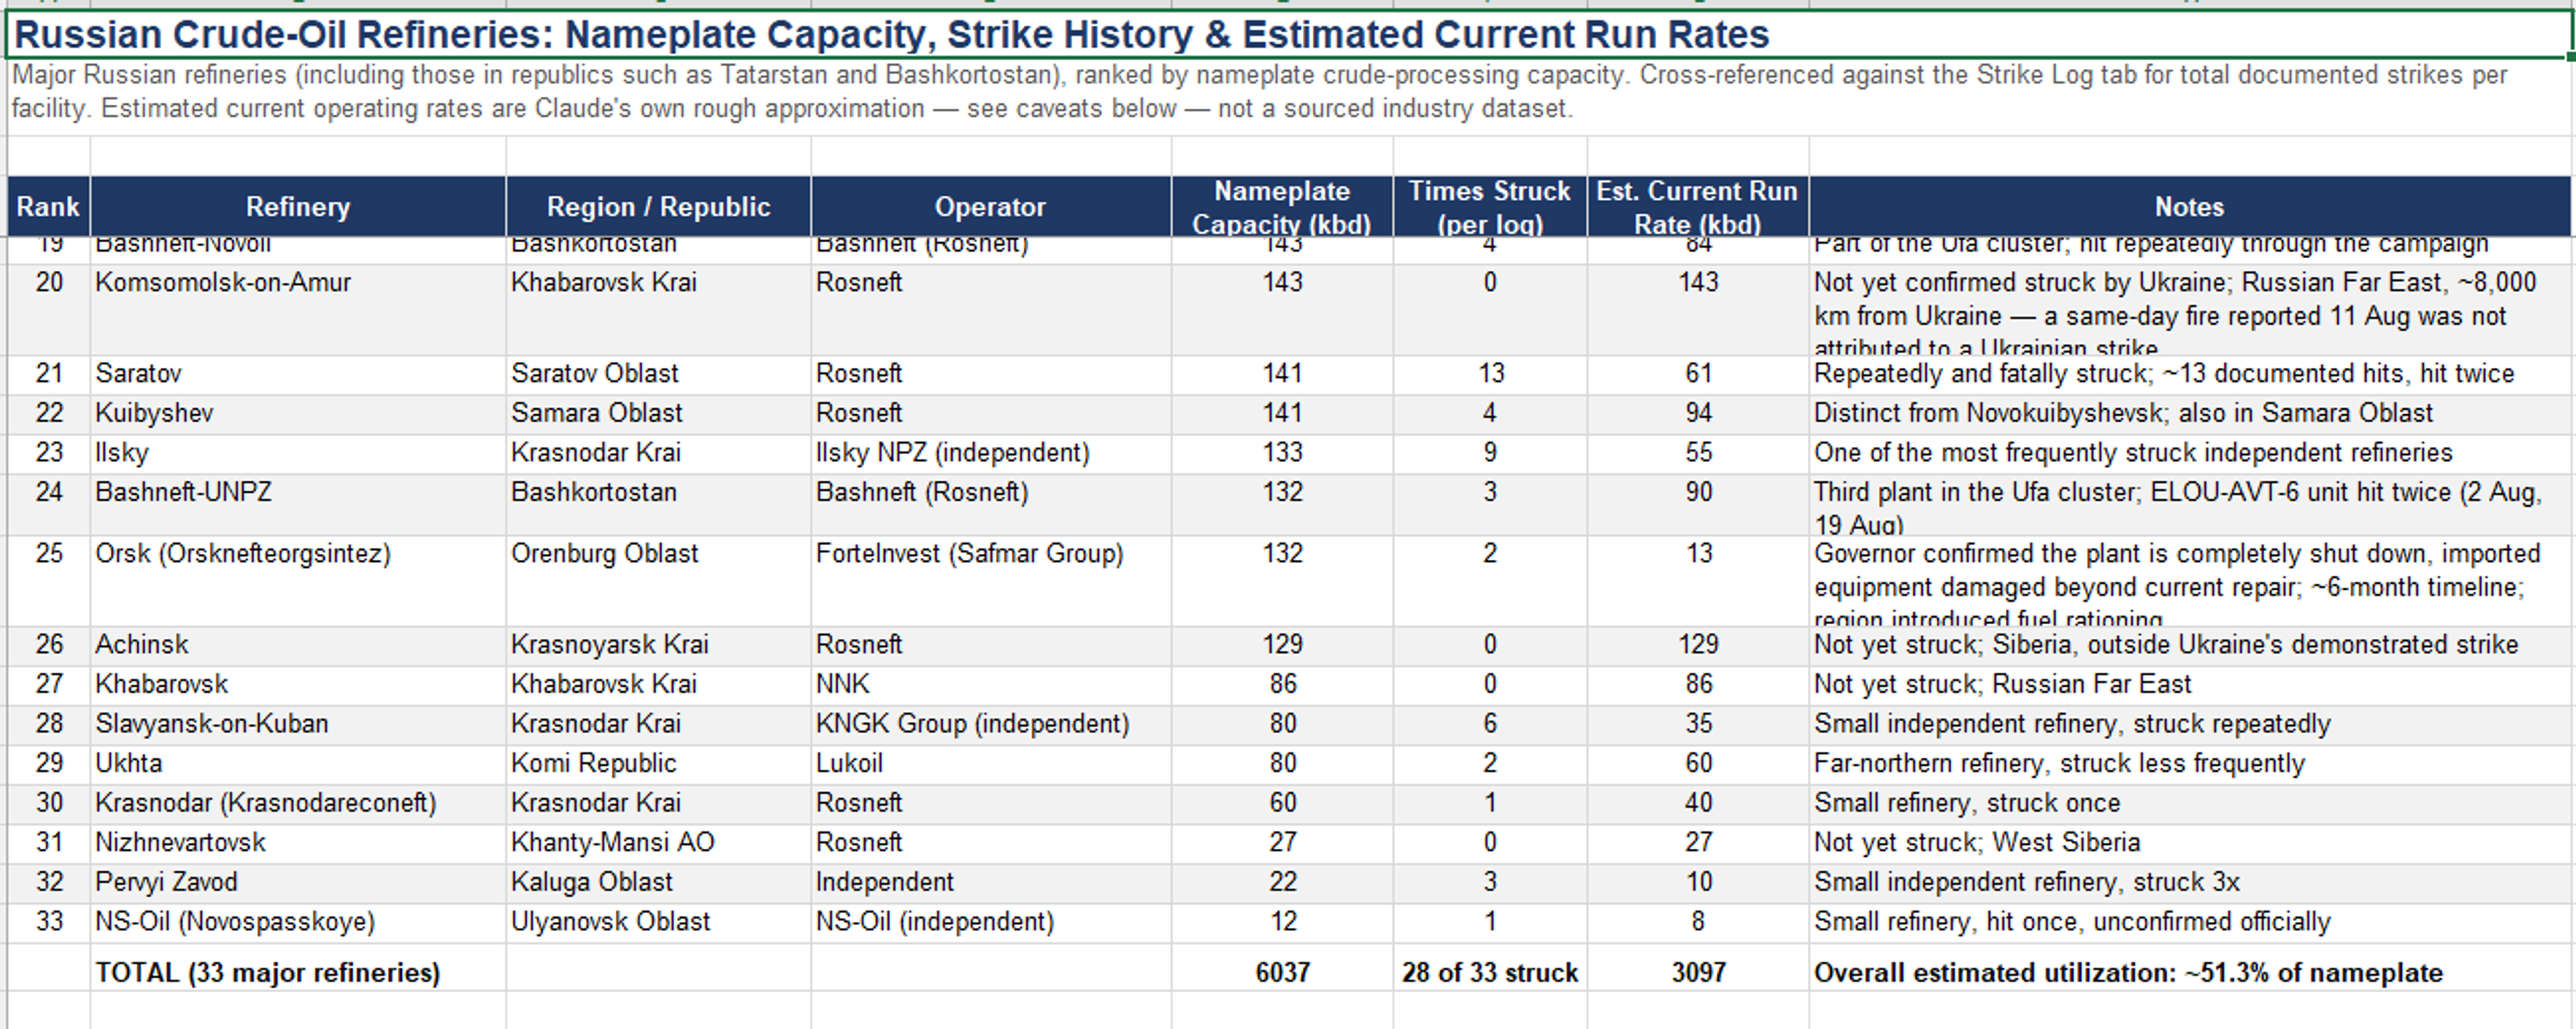Select the 'NNK' operator cell

click(x=990, y=685)
